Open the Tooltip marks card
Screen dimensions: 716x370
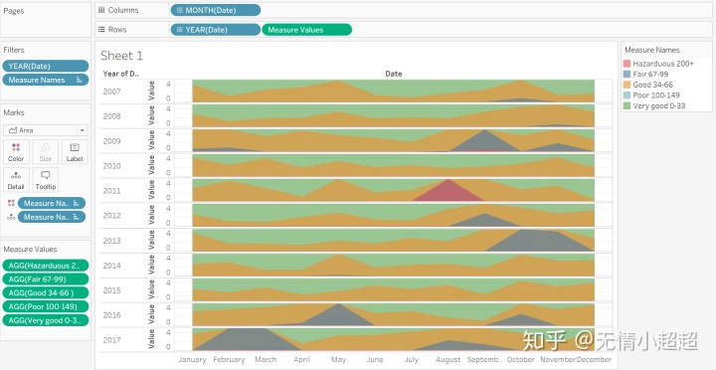[45, 180]
